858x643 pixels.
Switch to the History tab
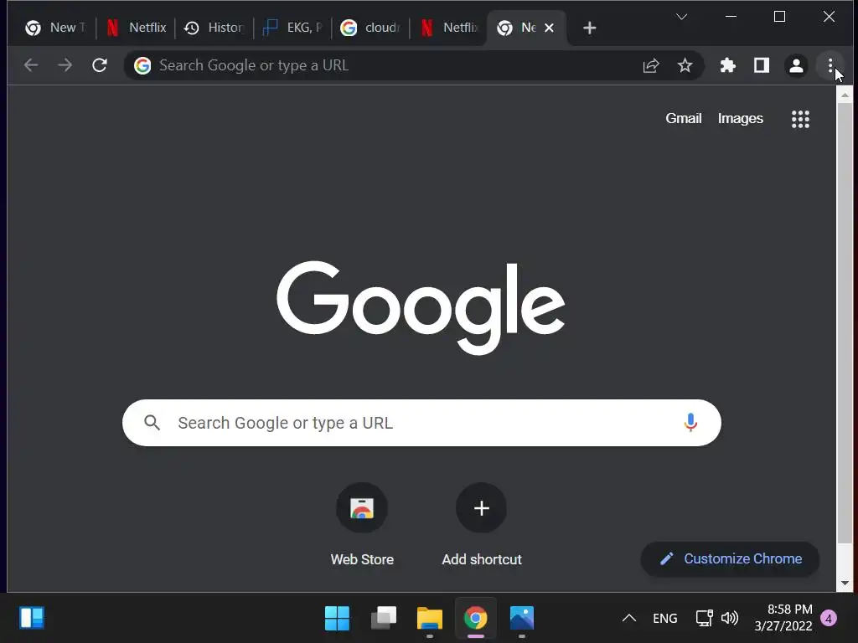pyautogui.click(x=214, y=28)
